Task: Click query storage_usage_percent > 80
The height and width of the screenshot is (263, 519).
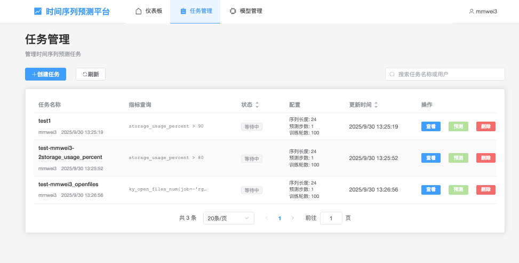Action: coord(166,158)
